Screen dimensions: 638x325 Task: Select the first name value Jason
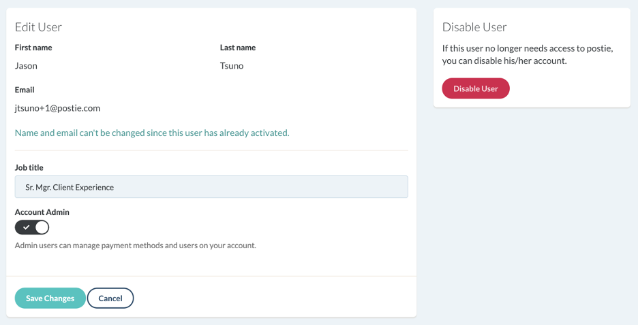tap(26, 66)
